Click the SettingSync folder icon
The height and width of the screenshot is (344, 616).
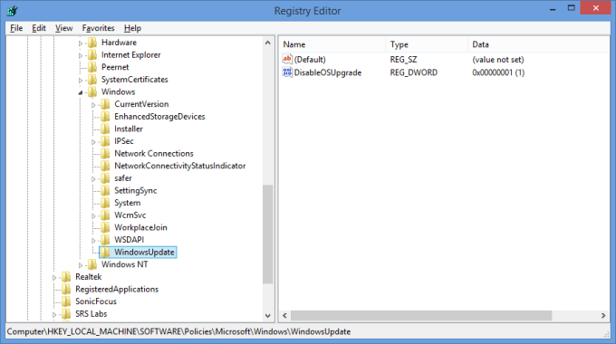[x=105, y=190]
